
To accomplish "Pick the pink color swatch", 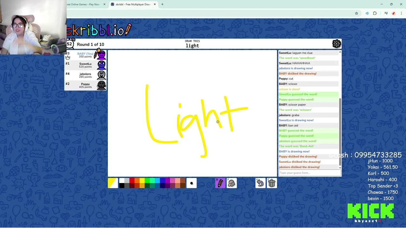I will click(x=173, y=180).
